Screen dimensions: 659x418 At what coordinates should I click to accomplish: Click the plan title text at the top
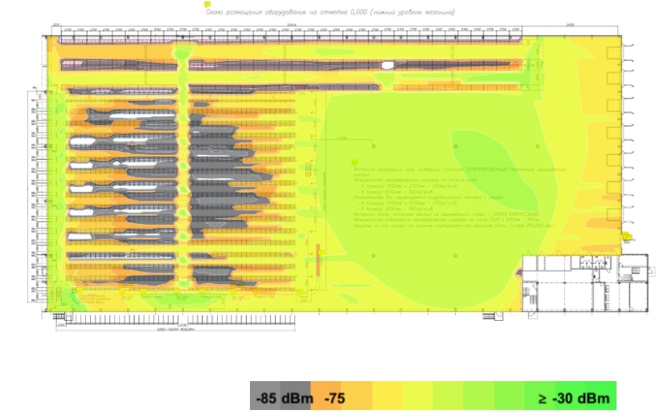[329, 12]
